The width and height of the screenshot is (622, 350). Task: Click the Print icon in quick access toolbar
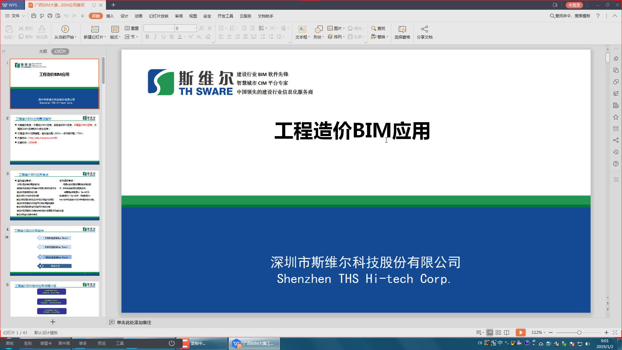click(x=50, y=16)
